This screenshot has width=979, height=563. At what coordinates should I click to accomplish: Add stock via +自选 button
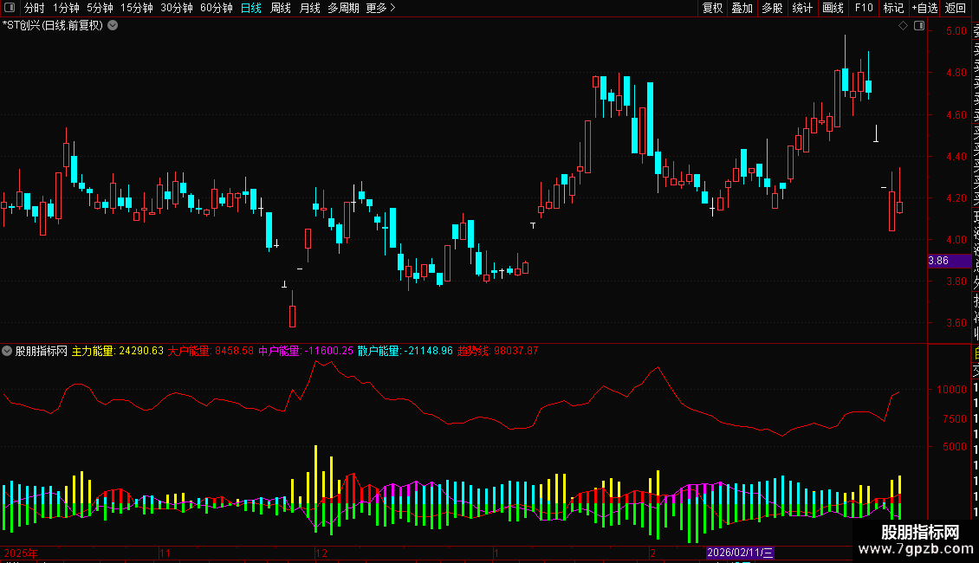point(924,8)
